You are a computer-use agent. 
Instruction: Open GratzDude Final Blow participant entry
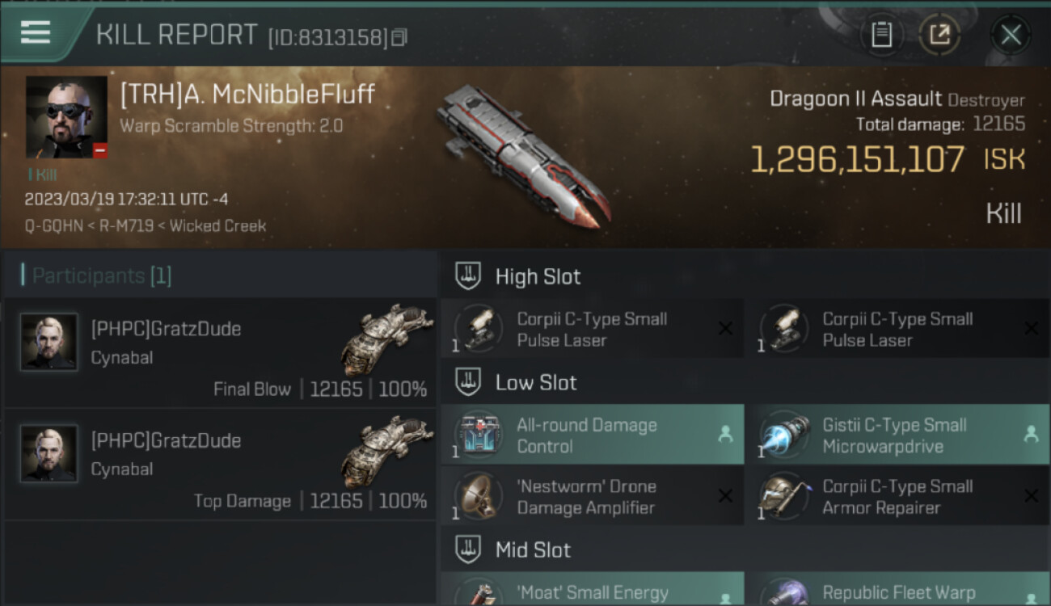(x=220, y=352)
